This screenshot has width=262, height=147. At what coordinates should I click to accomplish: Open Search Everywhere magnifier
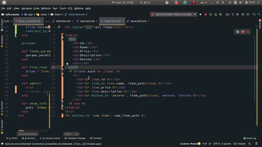(x=259, y=15)
